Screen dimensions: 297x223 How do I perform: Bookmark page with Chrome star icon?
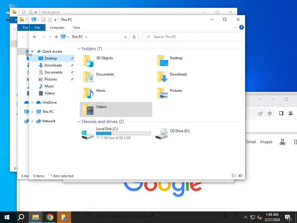(270, 114)
